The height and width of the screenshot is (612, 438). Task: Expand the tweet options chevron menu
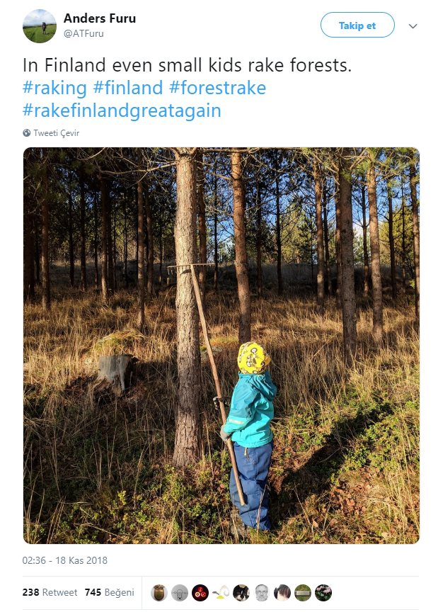pos(413,26)
